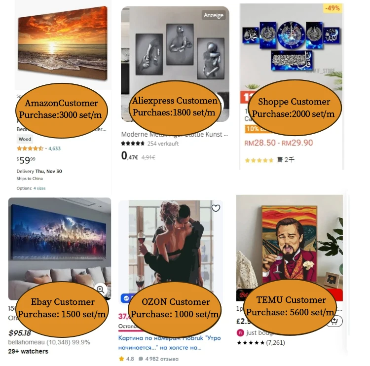The image size is (370, 366).
Task: Open the Картина по номерам product title link
Action: tap(169, 343)
